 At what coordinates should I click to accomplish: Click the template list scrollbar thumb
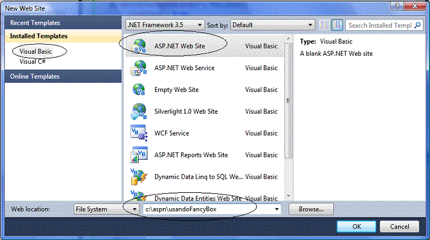coord(288,100)
